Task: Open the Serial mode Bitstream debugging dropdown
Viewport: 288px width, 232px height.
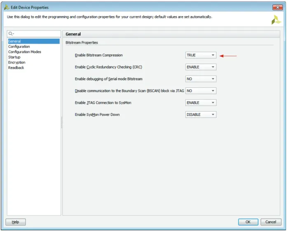Action: (201, 79)
